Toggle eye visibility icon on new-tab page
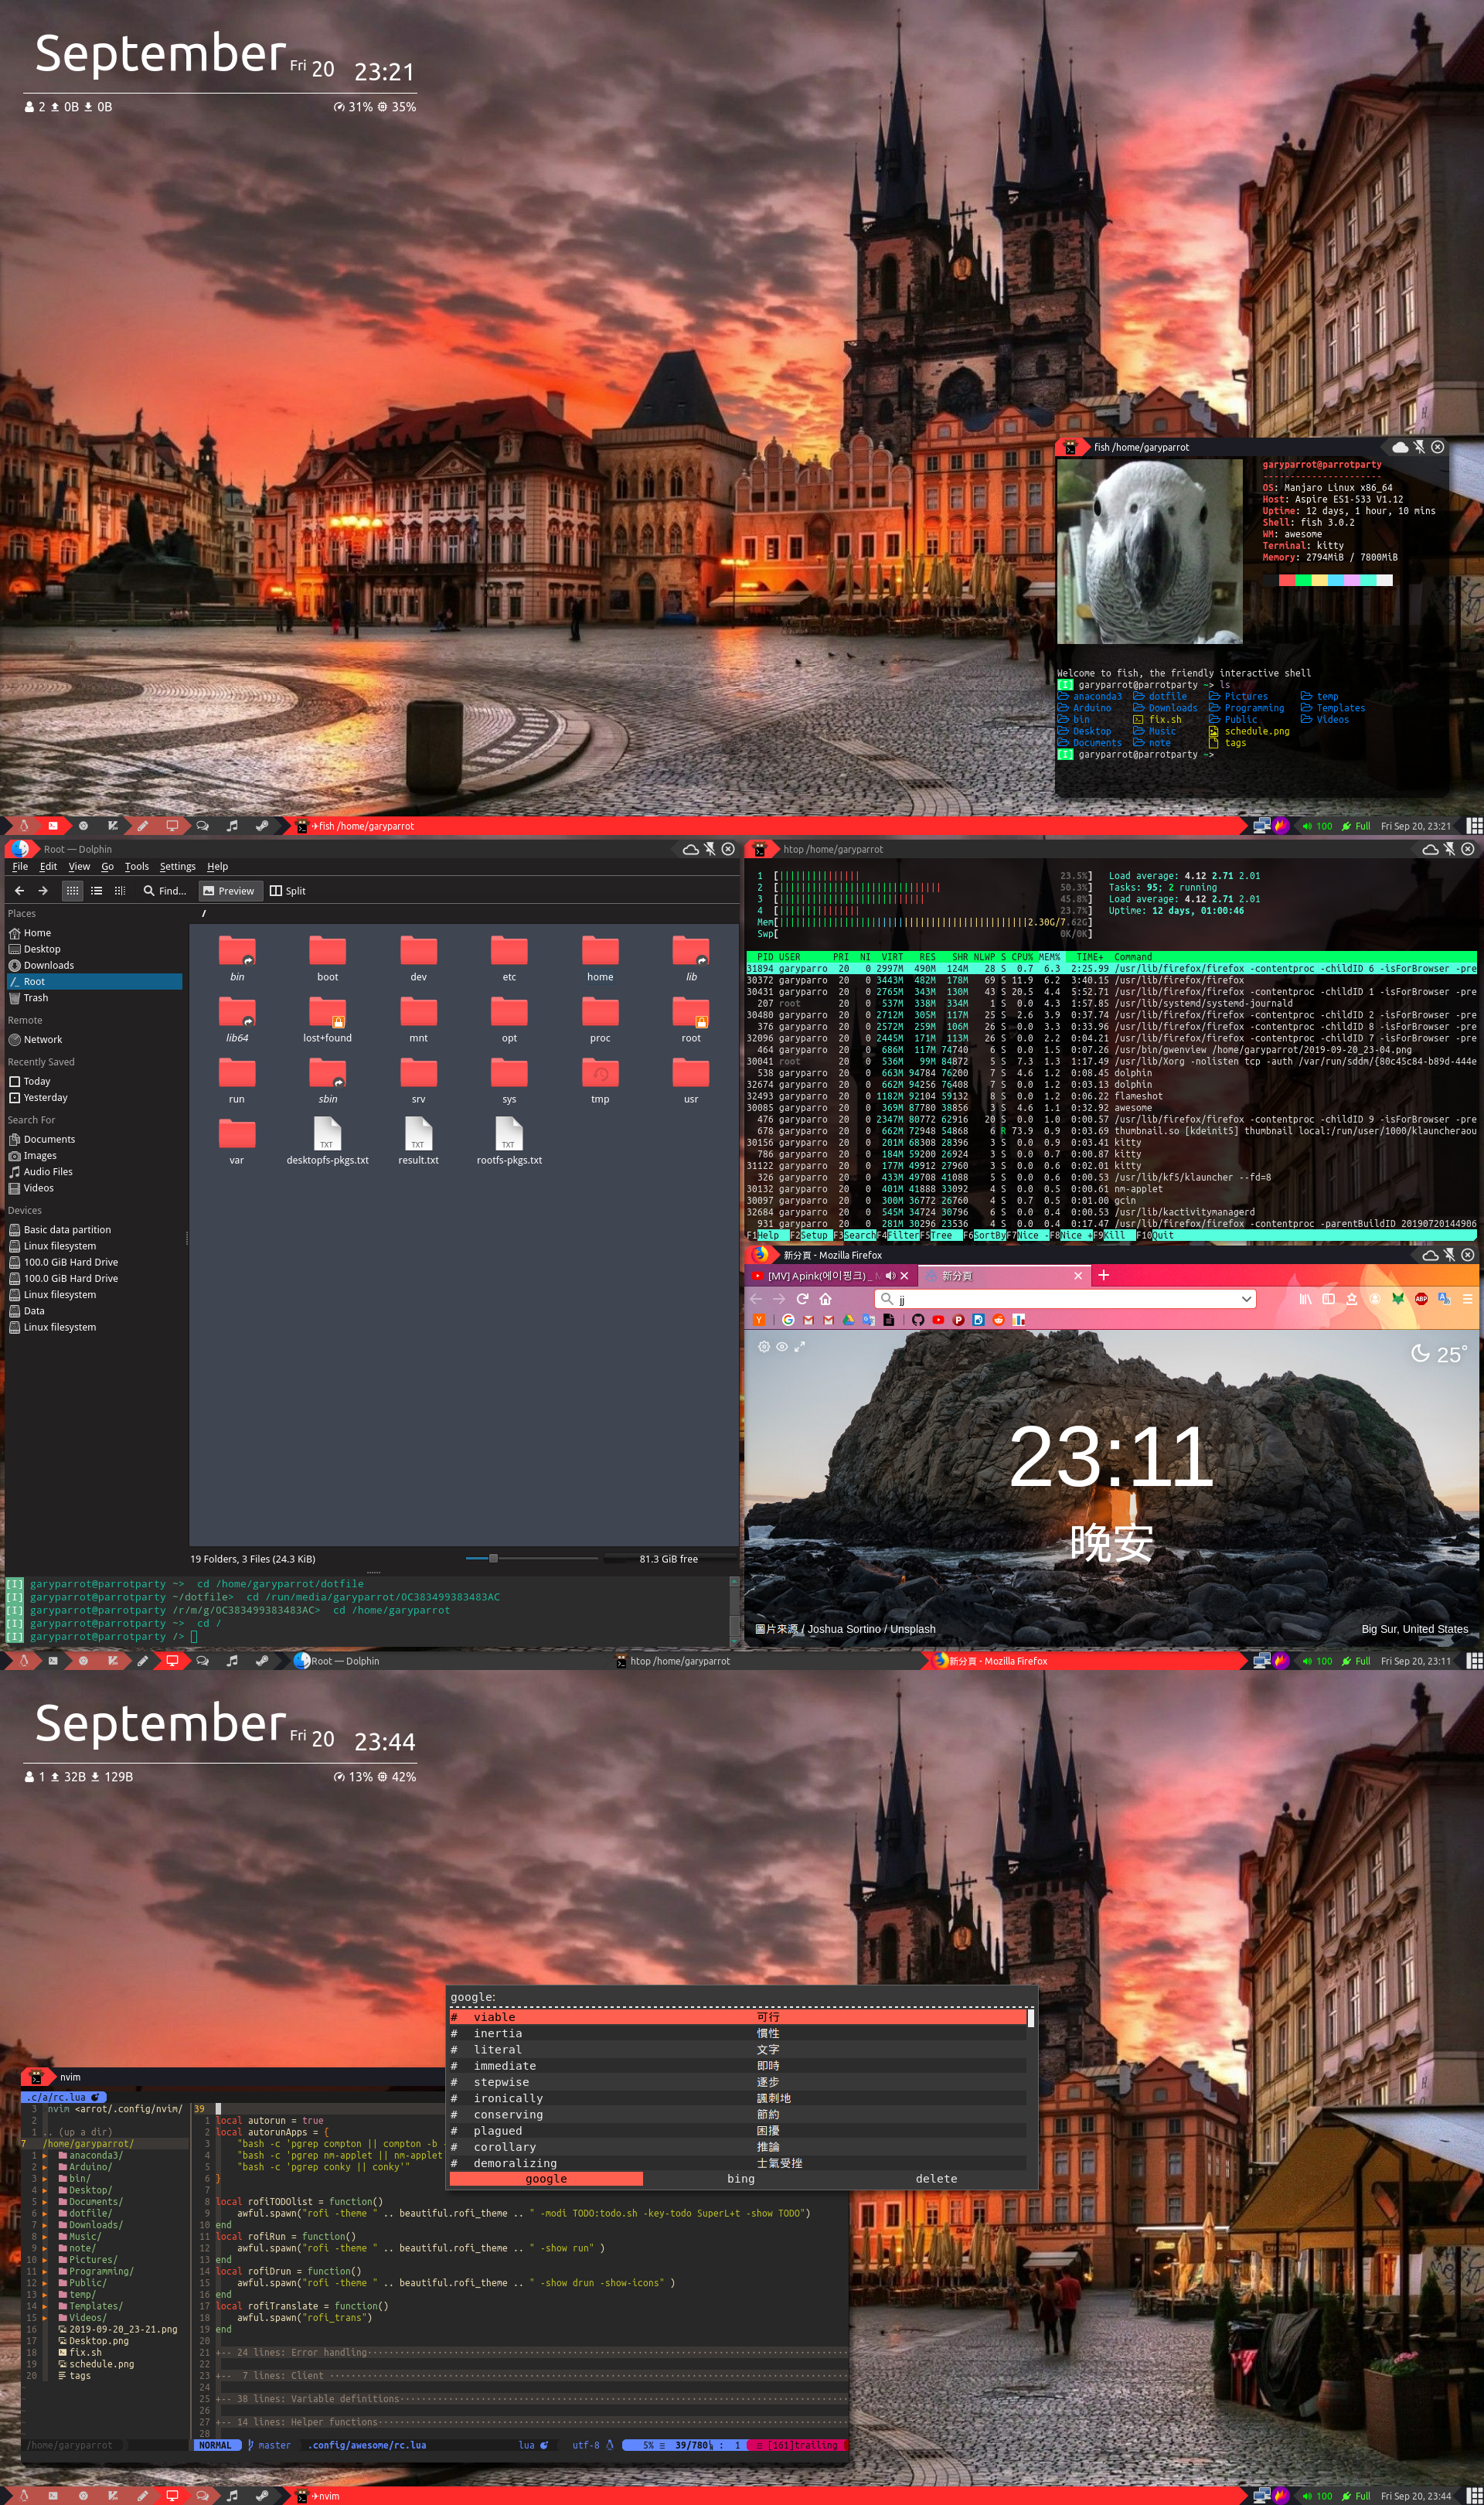Viewport: 1484px width, 2505px height. coord(781,1346)
